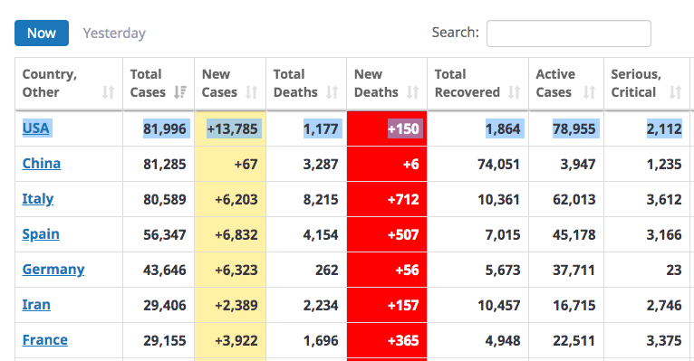Switch to the Now tab
The width and height of the screenshot is (694, 361).
pos(42,33)
